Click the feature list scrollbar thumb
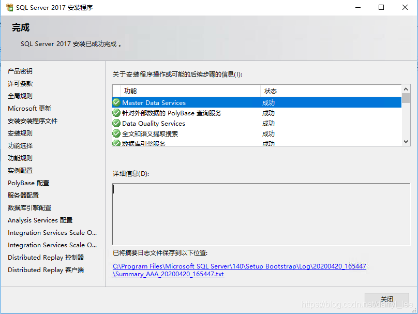Viewport: 418px width, 314px height. tap(406, 98)
